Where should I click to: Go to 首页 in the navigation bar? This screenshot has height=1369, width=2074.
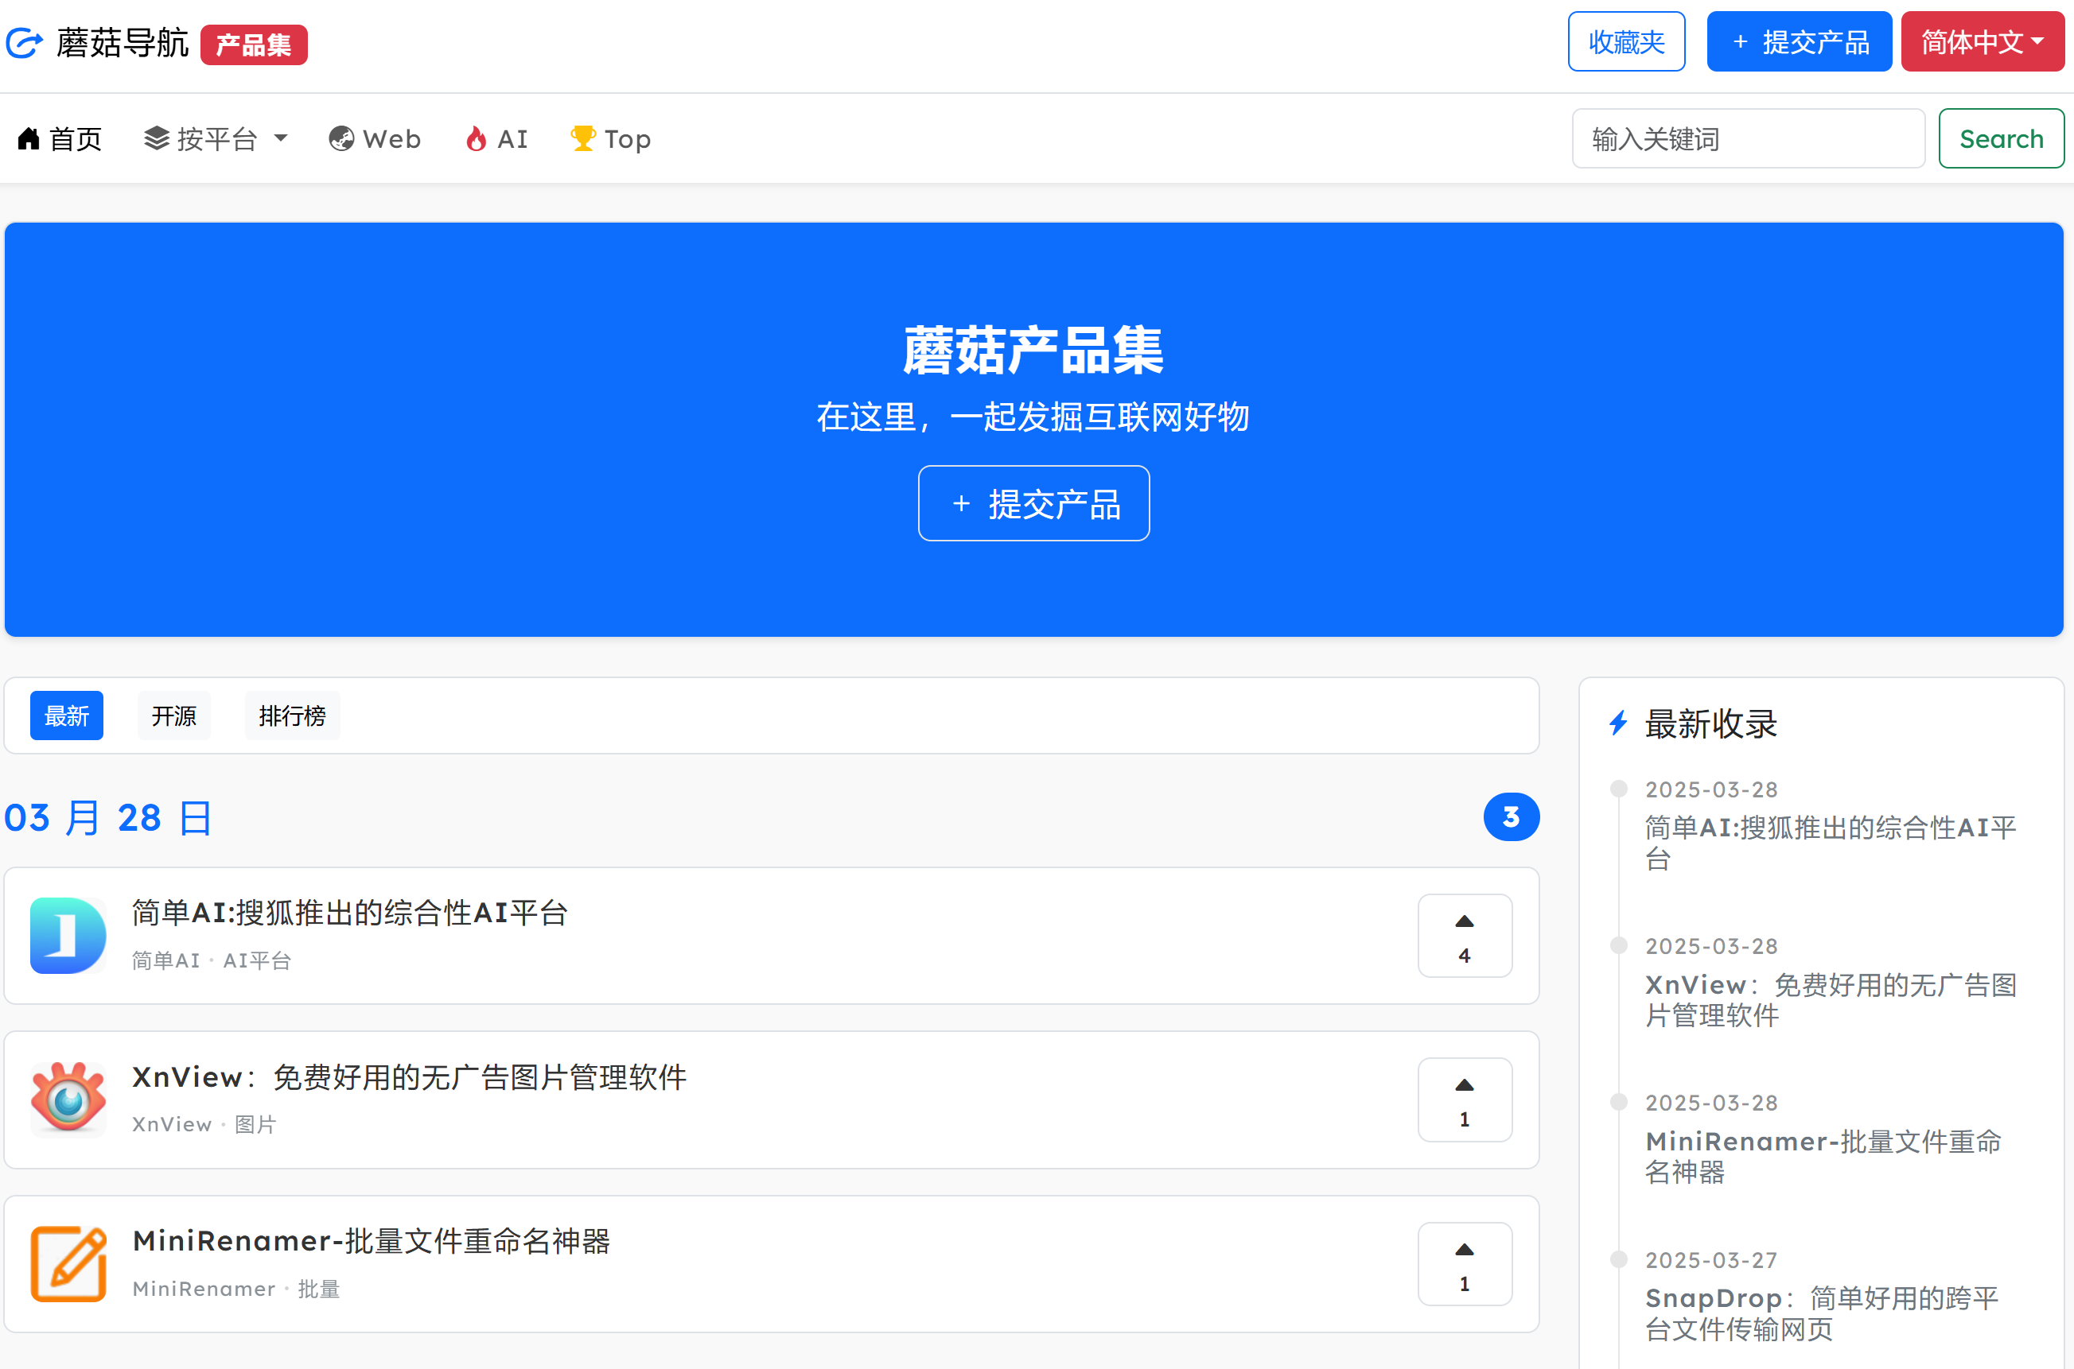pyautogui.click(x=60, y=138)
